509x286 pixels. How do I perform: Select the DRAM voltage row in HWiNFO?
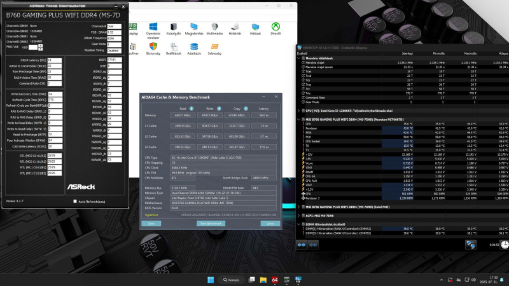point(403,172)
